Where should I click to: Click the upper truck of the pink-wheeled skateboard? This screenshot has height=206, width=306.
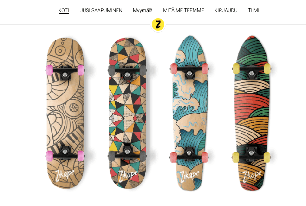65,72
